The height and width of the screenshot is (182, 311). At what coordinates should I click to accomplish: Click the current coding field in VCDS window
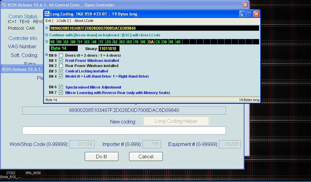(x=124, y=110)
